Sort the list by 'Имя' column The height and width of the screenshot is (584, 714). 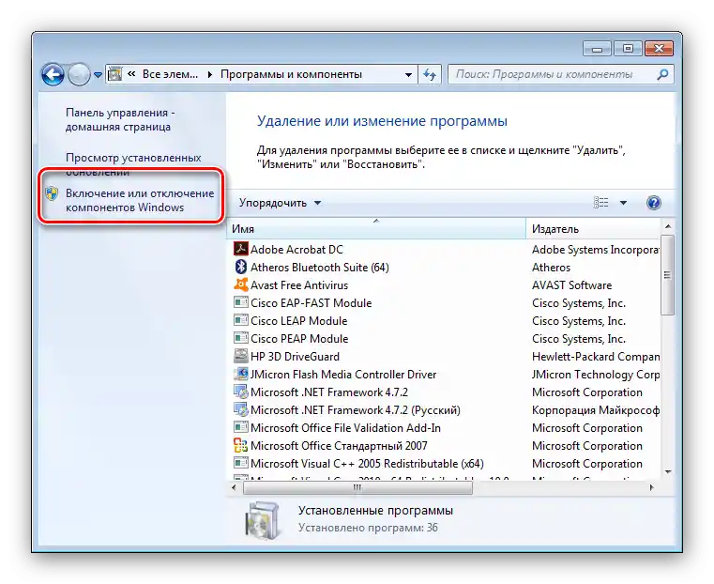click(375, 229)
